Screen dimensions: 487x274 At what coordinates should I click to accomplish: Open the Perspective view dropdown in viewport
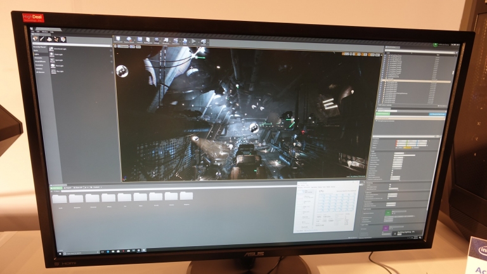pos(122,46)
